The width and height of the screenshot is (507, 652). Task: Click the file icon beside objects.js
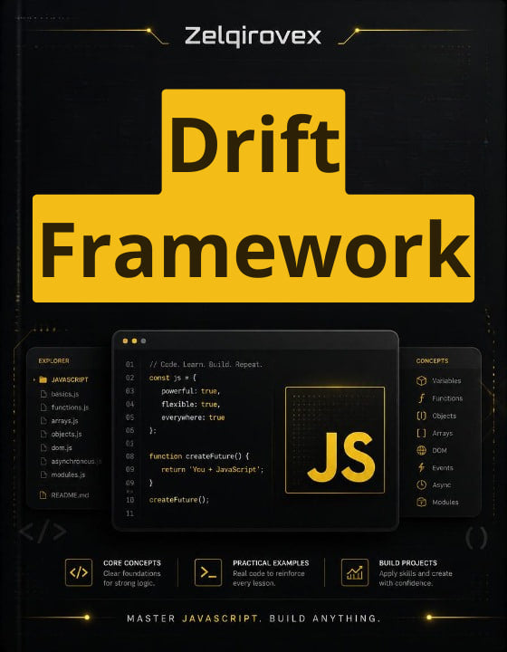point(43,434)
